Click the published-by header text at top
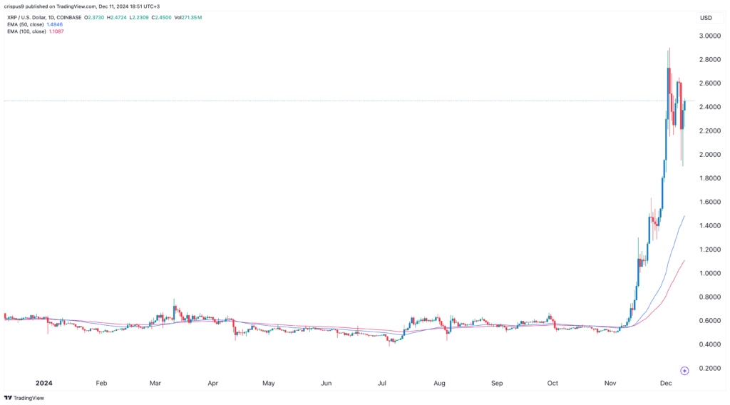 82,6
